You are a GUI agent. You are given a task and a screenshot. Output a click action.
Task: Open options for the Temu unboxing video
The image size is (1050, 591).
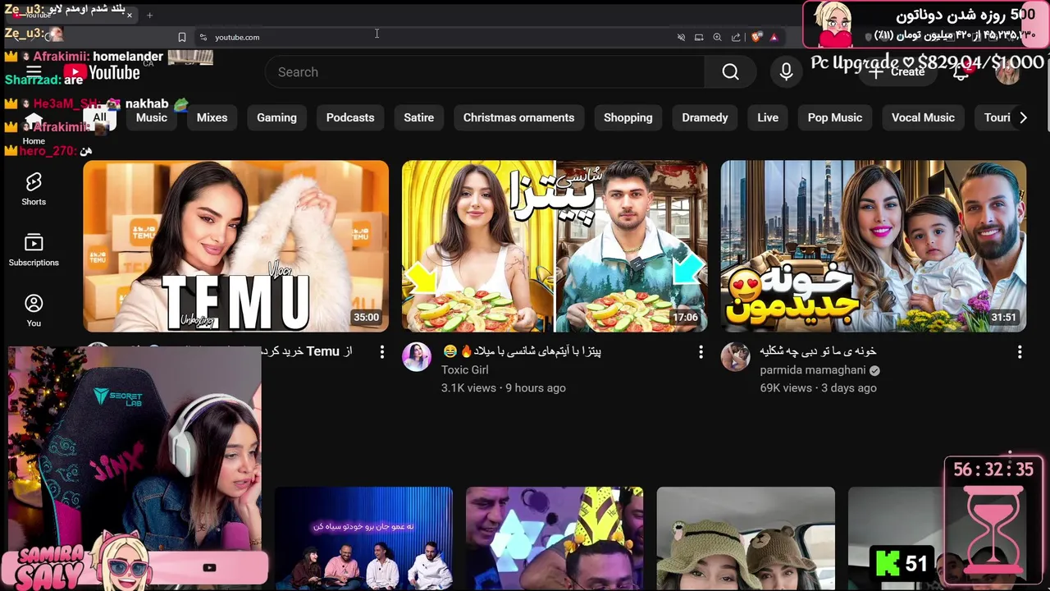click(x=381, y=352)
